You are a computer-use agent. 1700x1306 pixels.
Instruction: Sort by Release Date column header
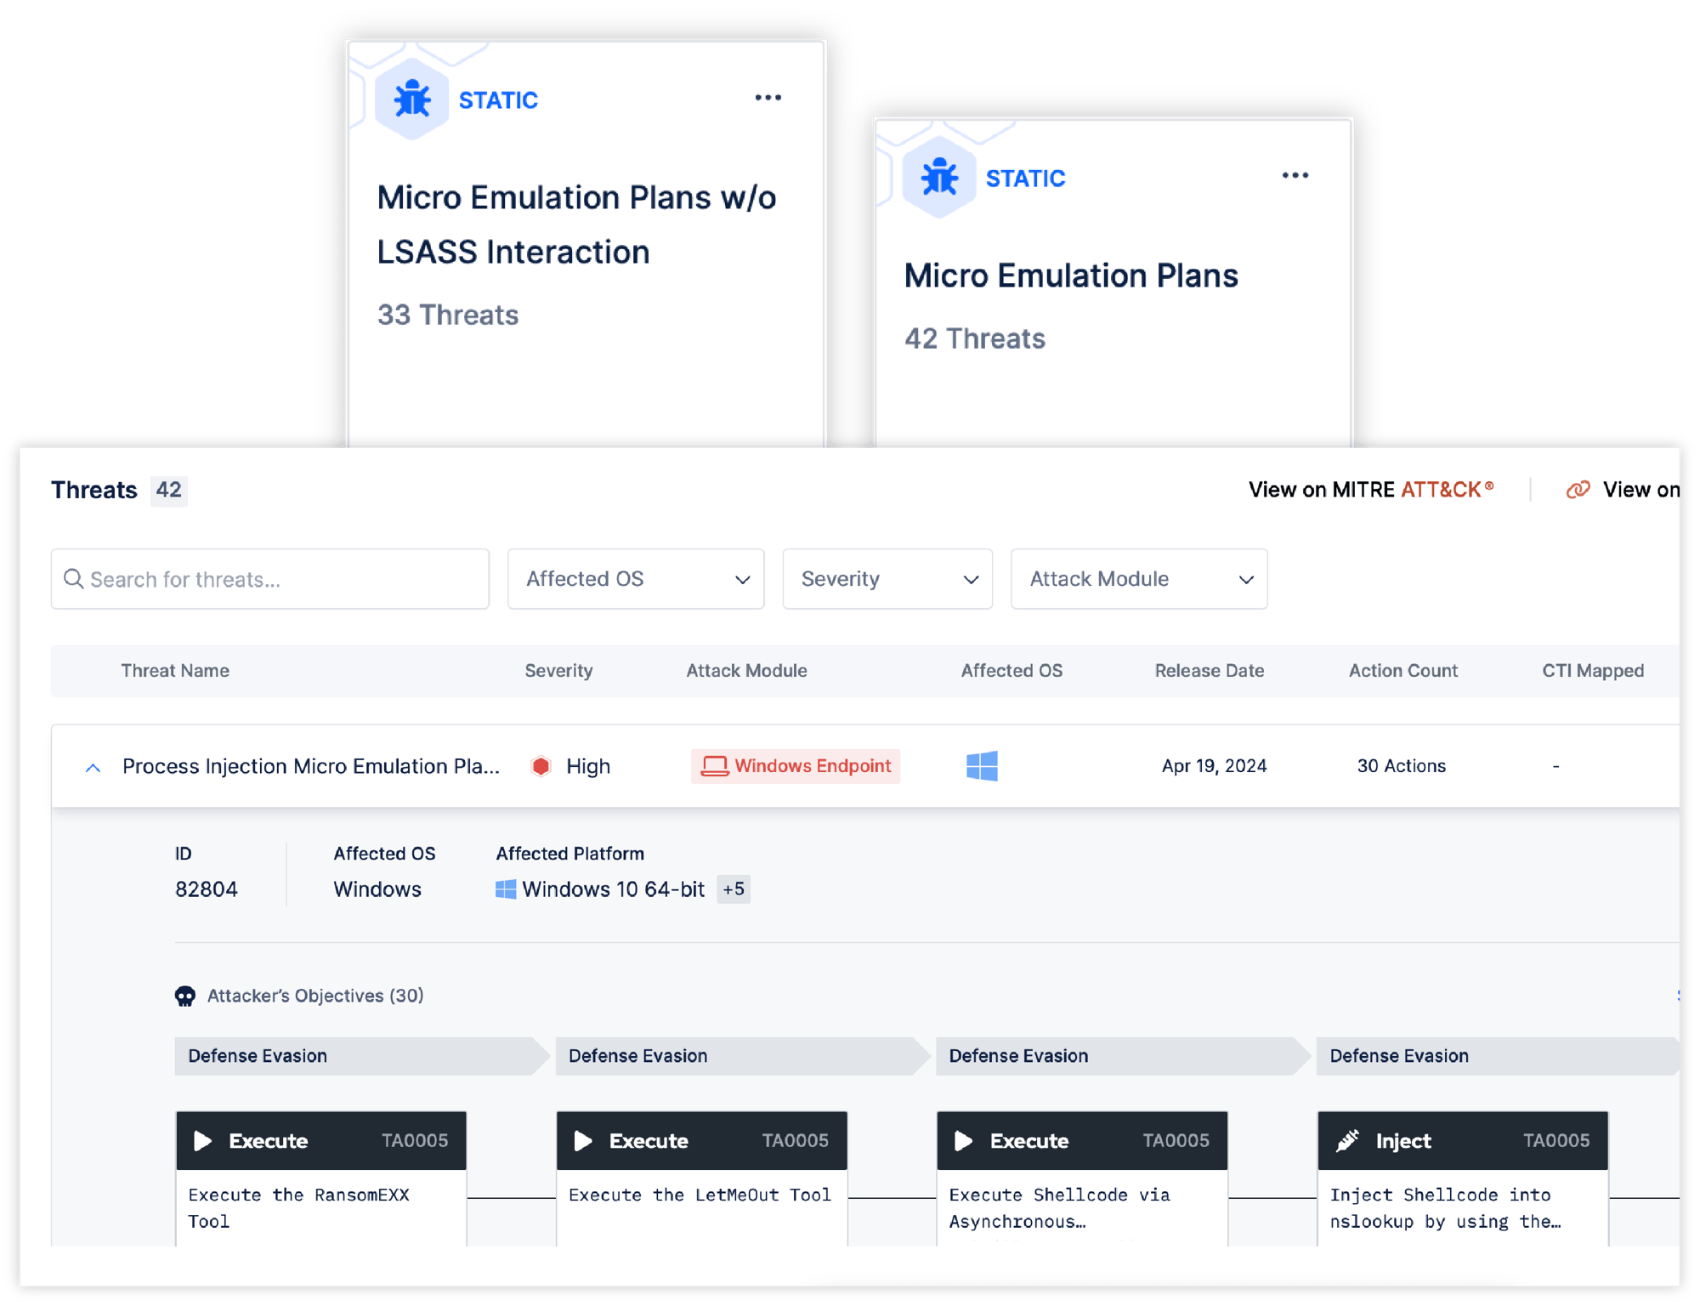[1209, 671]
